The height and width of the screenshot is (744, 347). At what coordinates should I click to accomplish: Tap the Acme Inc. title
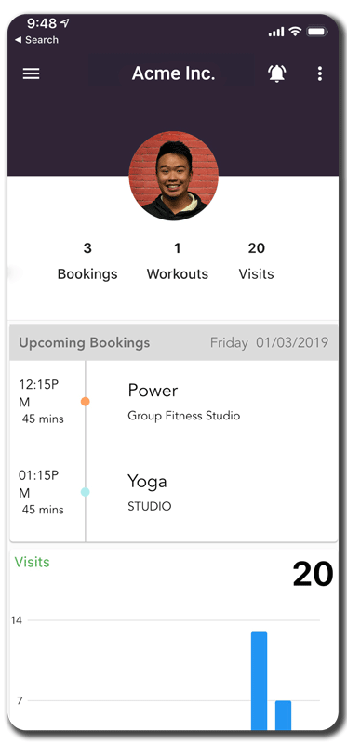coord(173,73)
